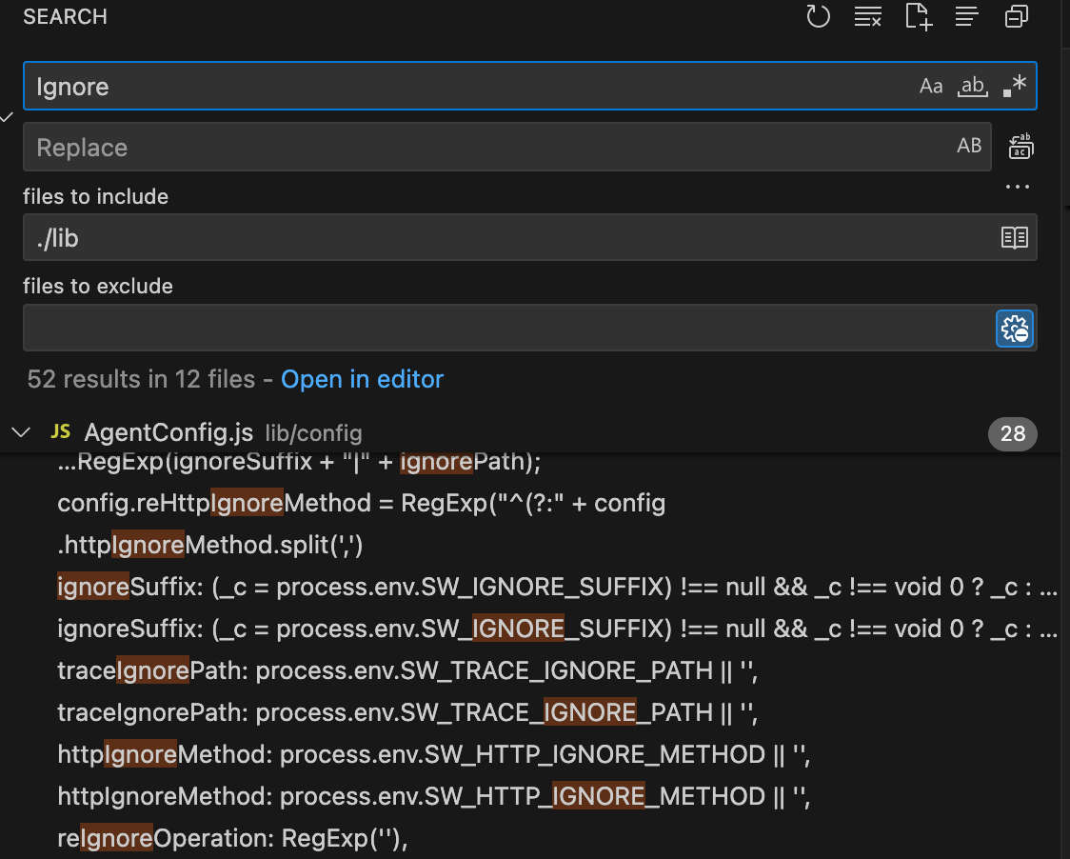Clear all search results
Screen dimensions: 1070x859
pyautogui.click(x=868, y=17)
